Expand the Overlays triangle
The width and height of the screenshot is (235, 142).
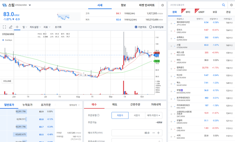pos(3,40)
